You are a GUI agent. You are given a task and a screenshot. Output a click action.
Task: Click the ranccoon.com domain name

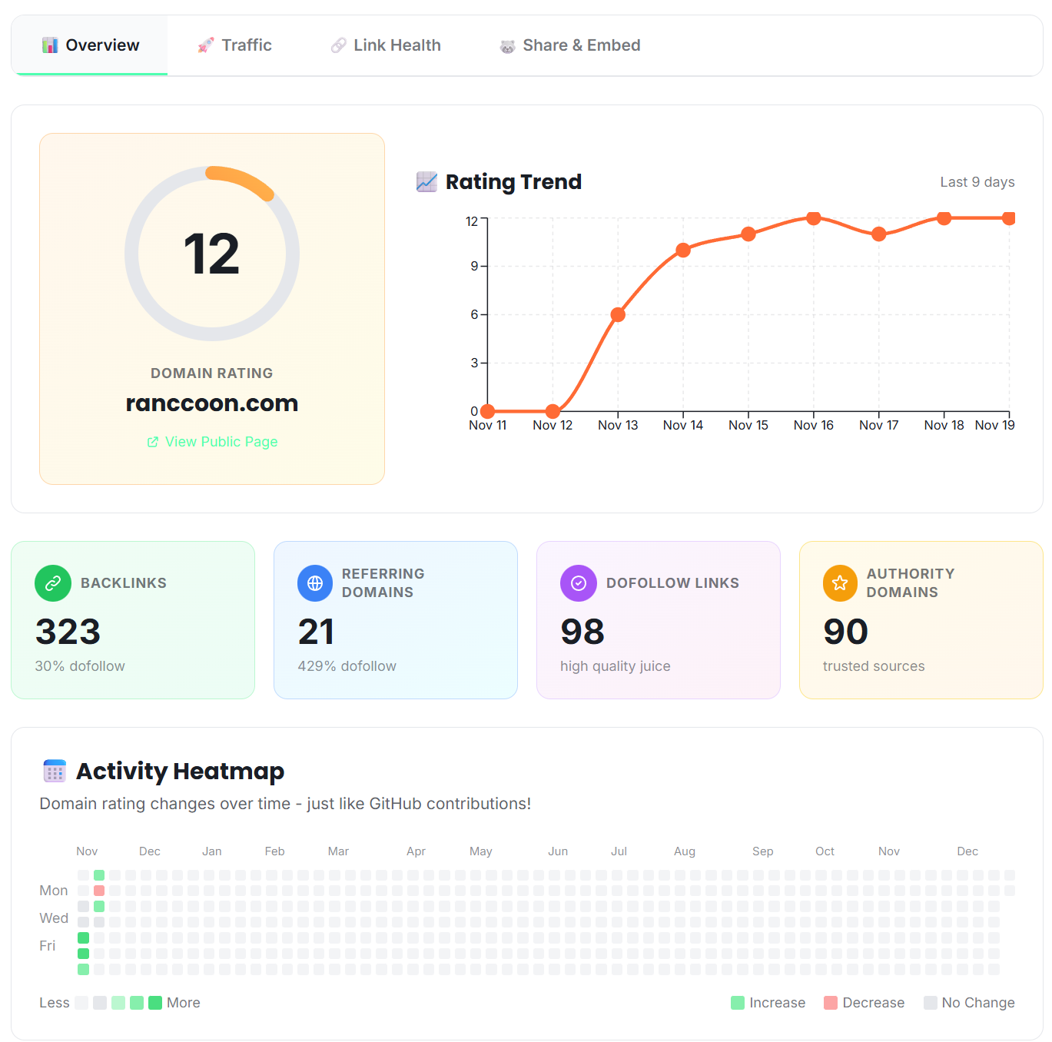tap(212, 403)
